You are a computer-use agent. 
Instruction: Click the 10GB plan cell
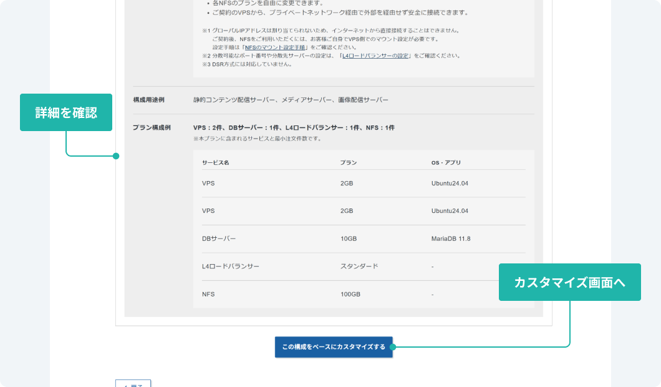(x=349, y=238)
